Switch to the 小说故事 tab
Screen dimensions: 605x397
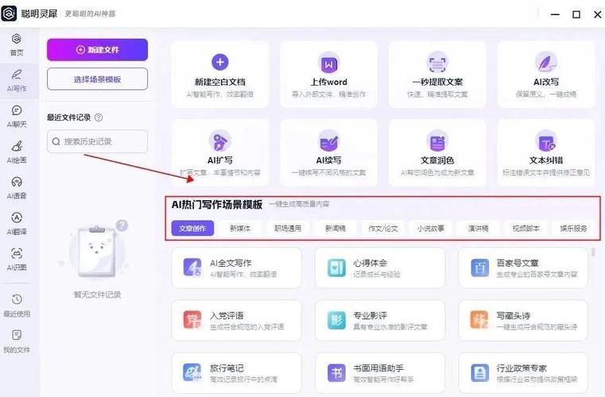[x=431, y=228]
